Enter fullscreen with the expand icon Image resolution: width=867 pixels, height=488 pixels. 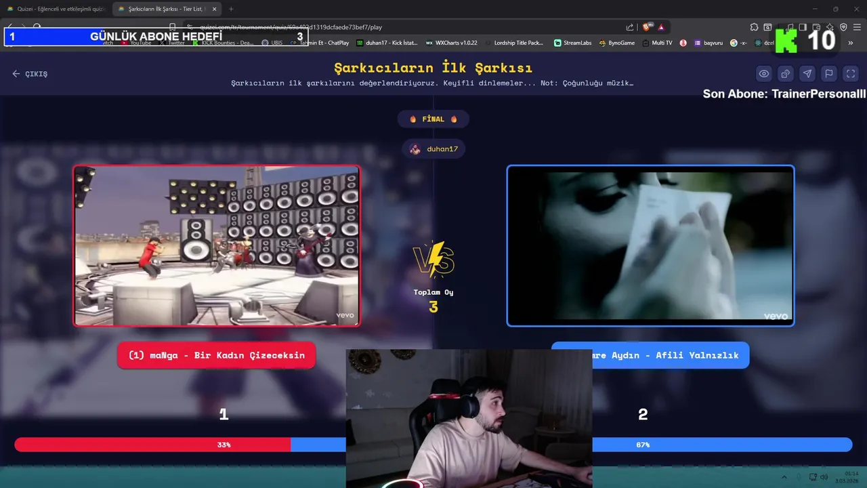[851, 74]
